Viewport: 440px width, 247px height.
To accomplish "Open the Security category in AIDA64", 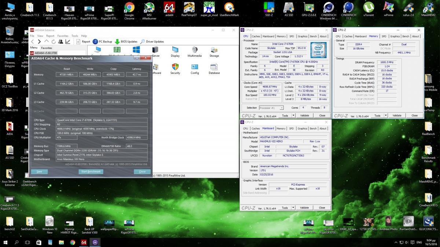I will (175, 69).
